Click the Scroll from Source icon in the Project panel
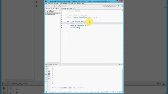 click(51, 8)
